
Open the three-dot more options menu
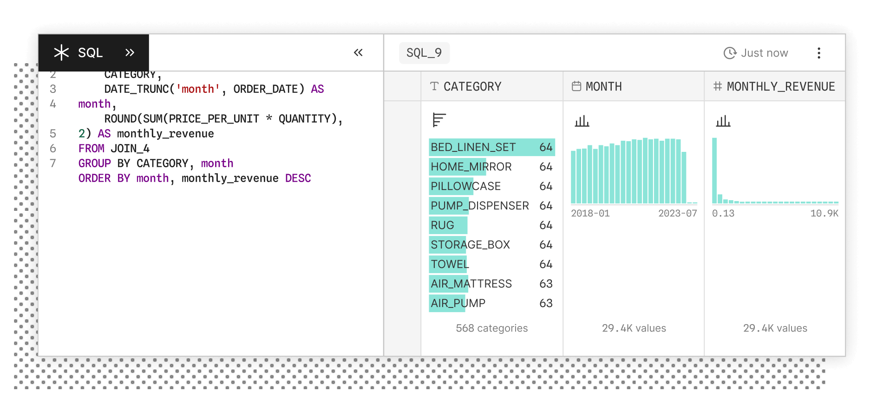(x=818, y=53)
